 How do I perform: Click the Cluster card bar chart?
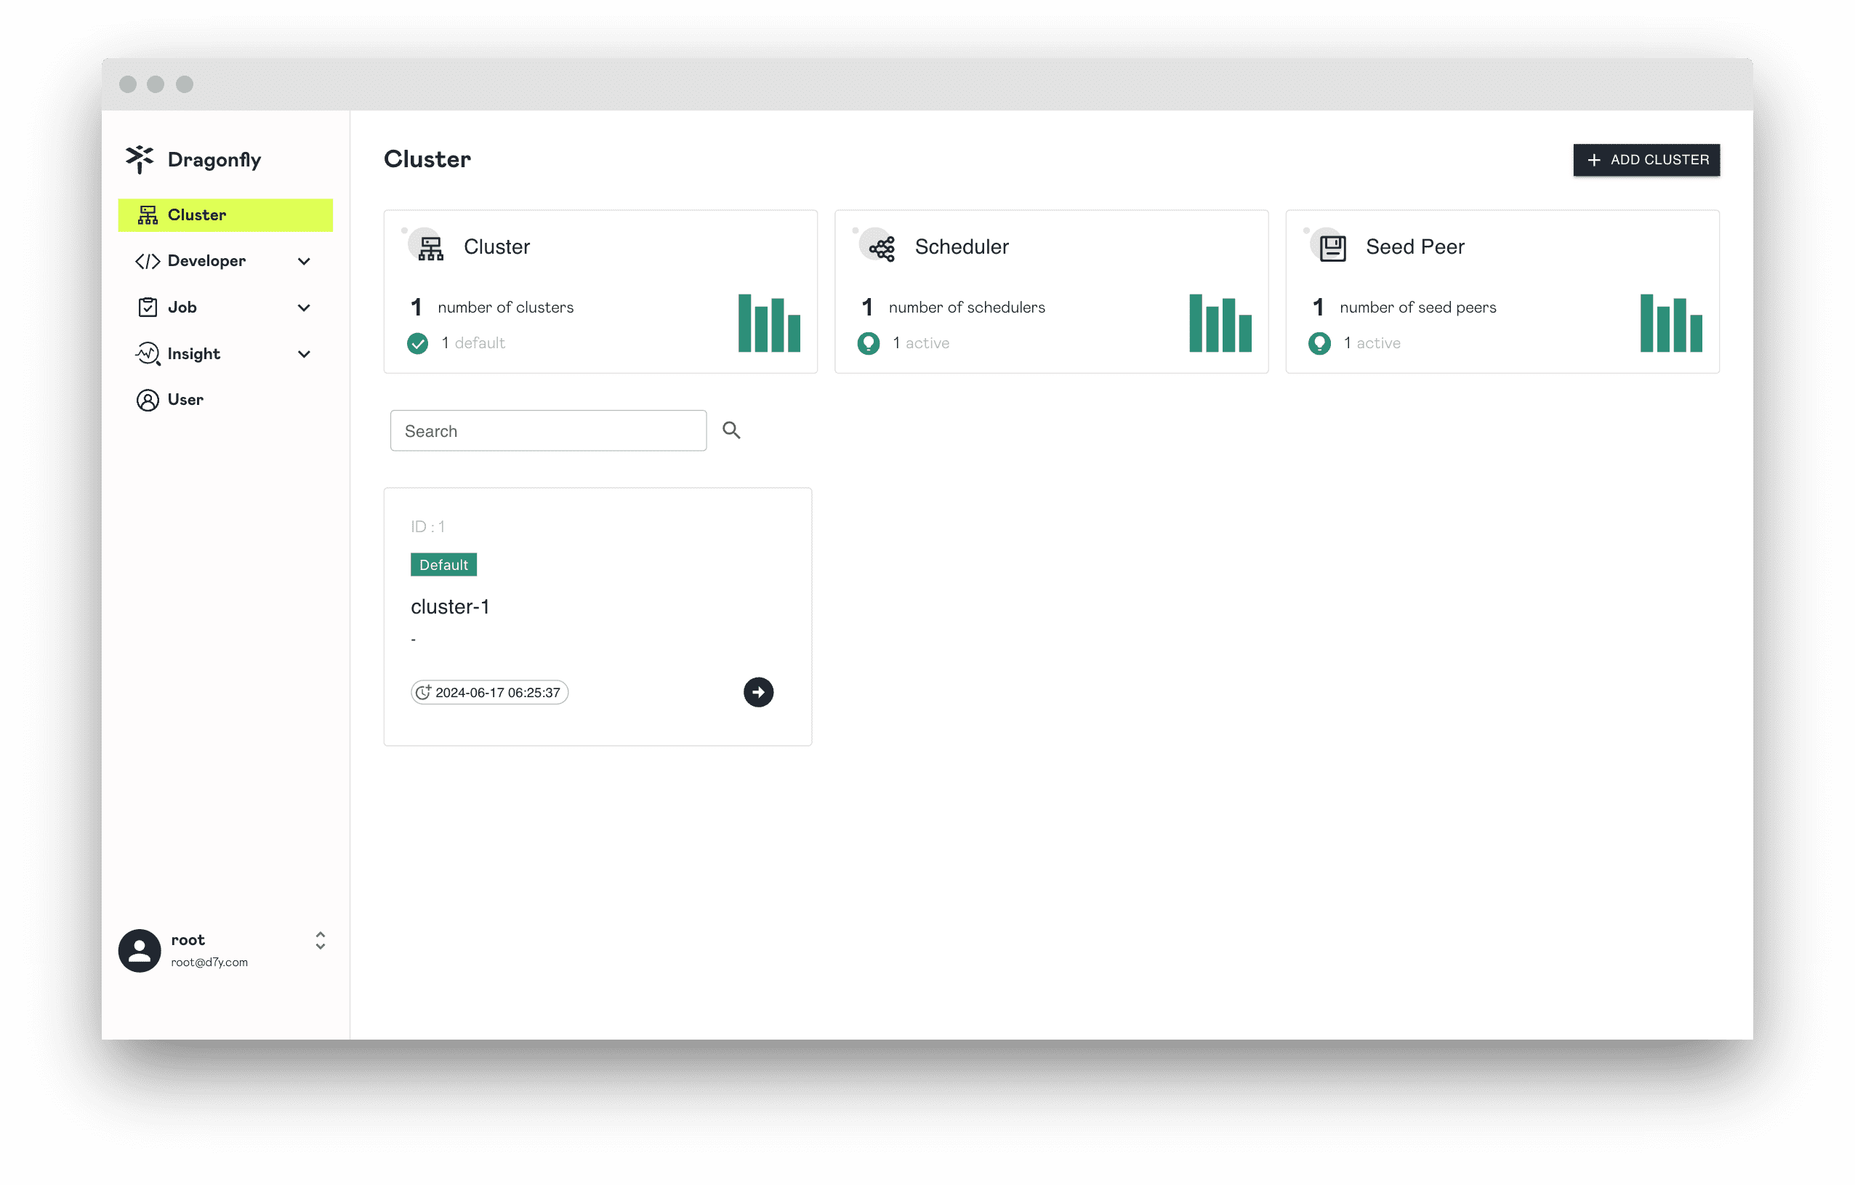(769, 323)
